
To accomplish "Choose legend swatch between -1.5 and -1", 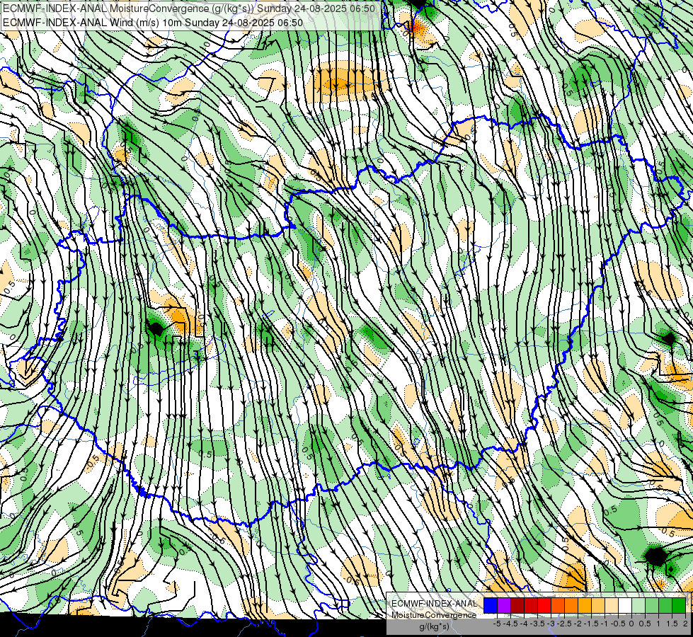I will click(x=598, y=606).
